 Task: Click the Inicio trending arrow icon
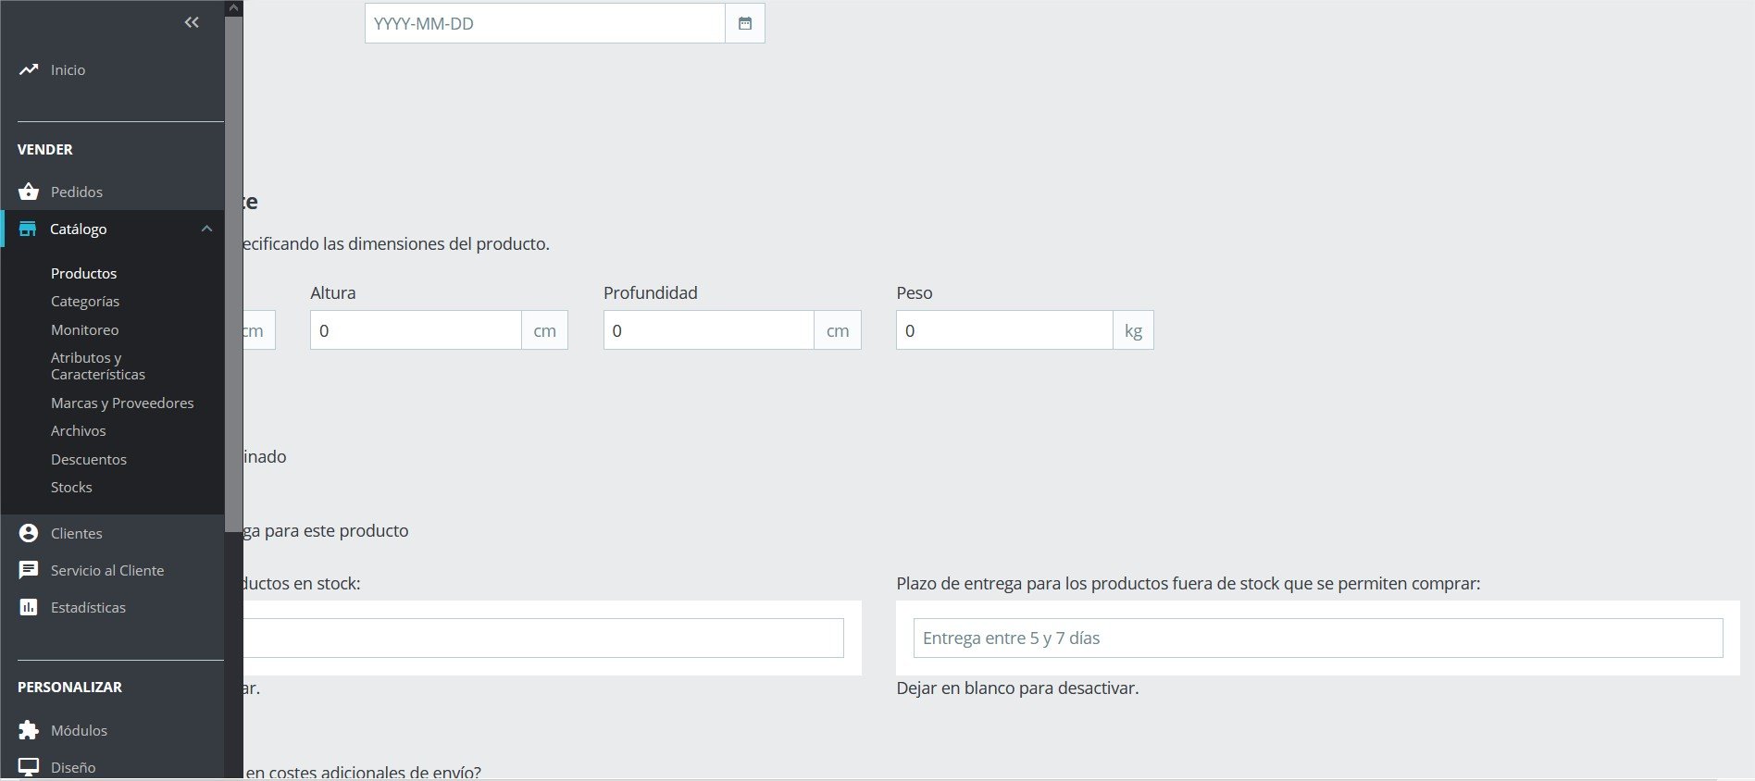tap(29, 69)
